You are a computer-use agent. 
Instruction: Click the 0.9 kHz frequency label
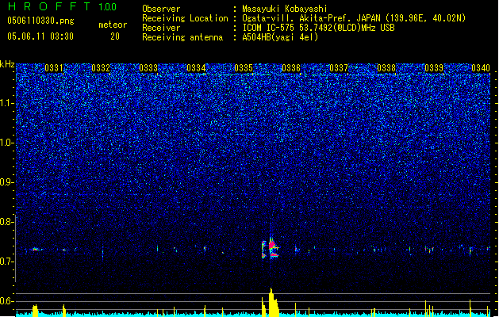click(7, 182)
